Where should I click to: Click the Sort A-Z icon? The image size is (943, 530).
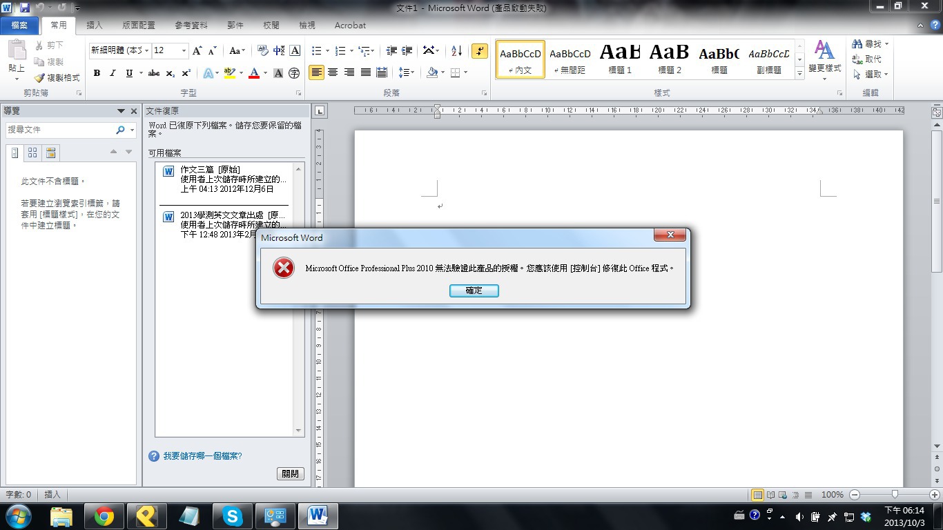[456, 50]
